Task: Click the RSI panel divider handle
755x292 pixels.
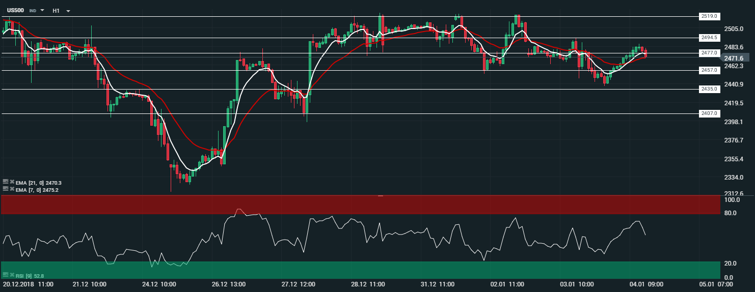Action: [380, 196]
